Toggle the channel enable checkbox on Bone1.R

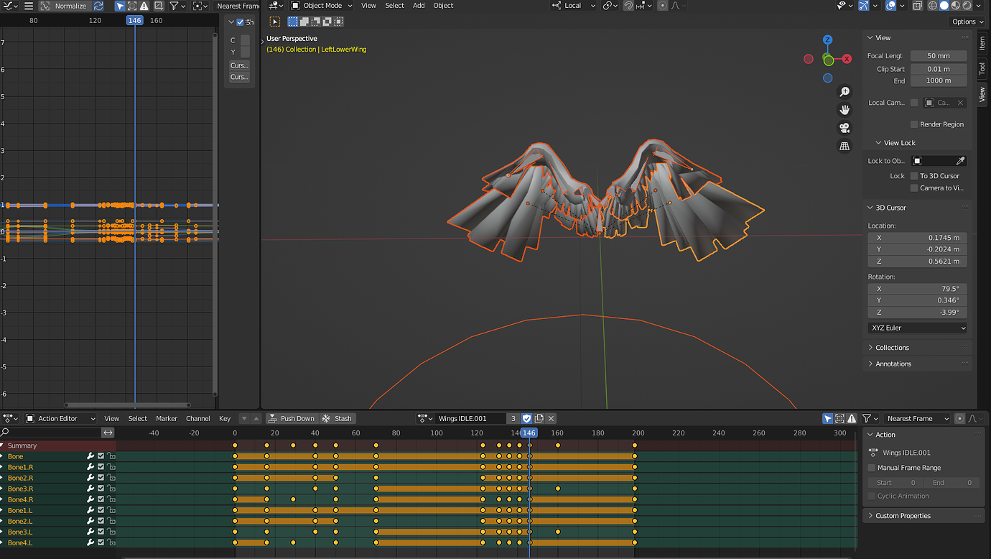point(101,468)
